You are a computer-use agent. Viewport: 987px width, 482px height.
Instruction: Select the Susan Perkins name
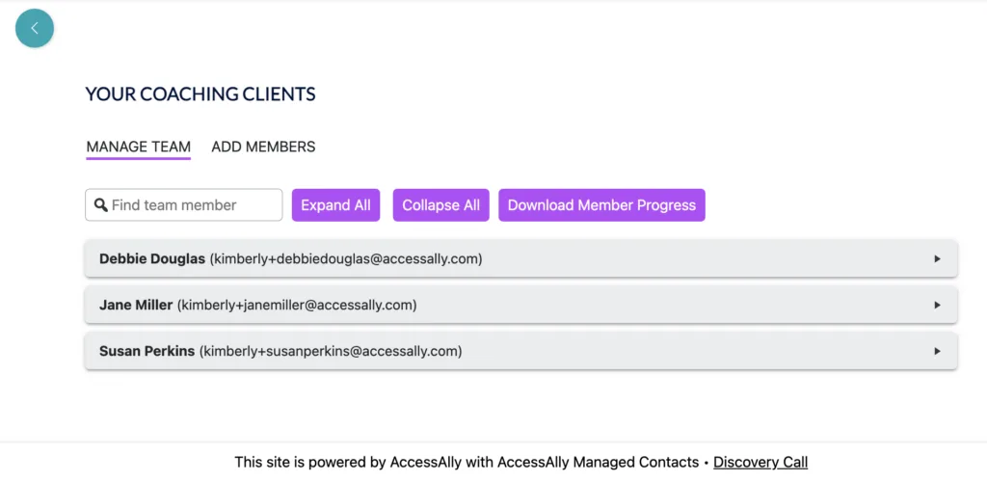click(147, 351)
